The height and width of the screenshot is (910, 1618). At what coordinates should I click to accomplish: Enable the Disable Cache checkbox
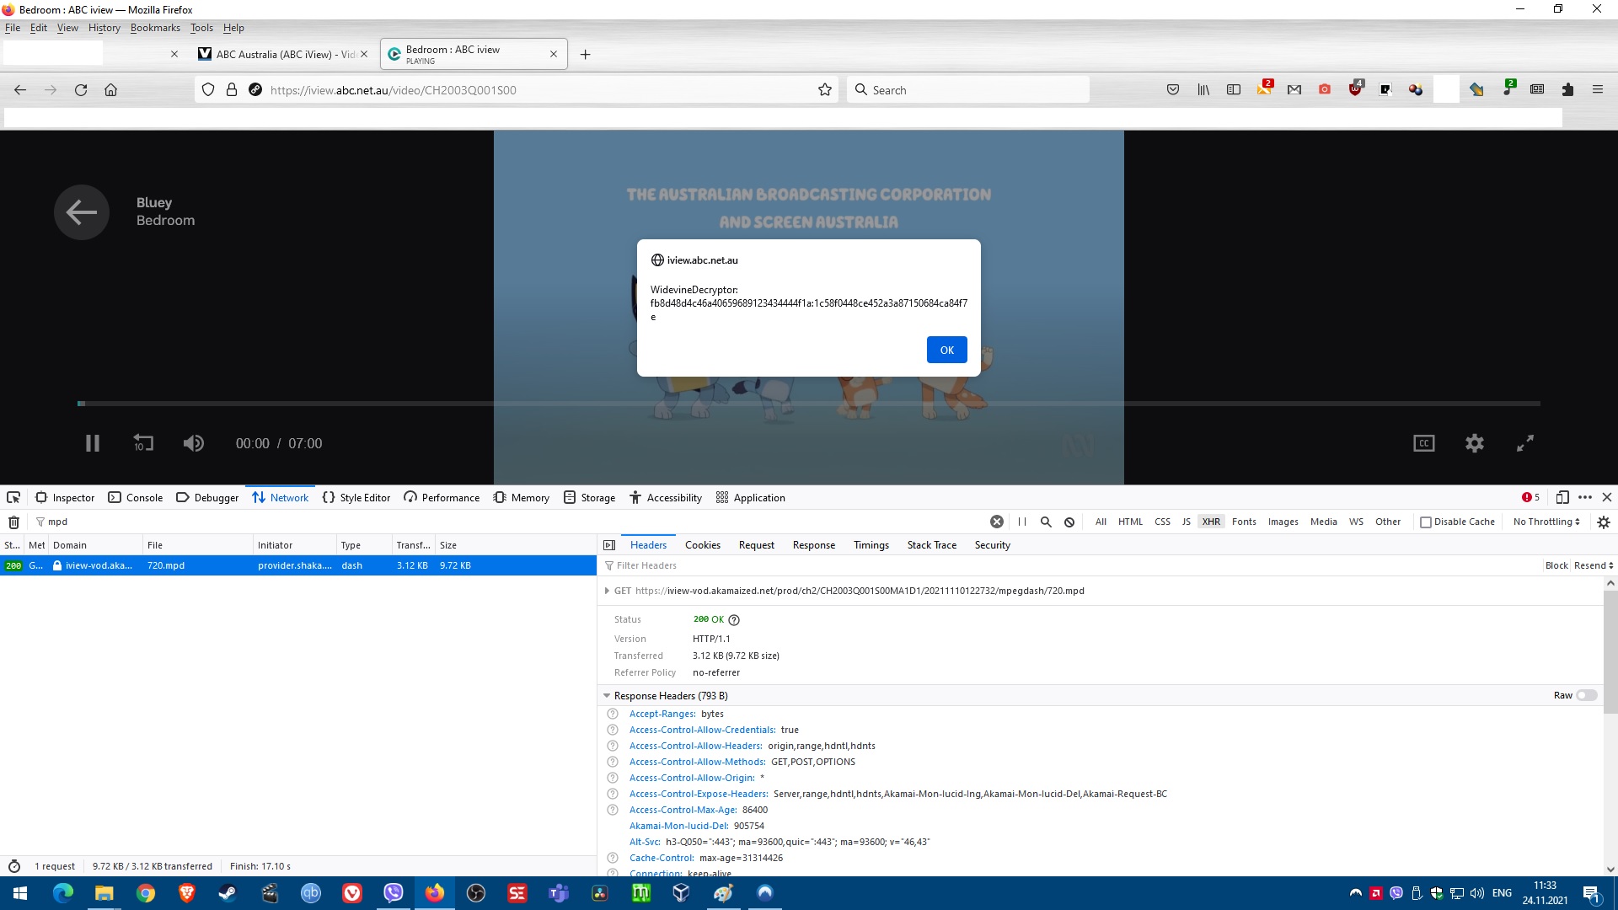click(x=1426, y=522)
